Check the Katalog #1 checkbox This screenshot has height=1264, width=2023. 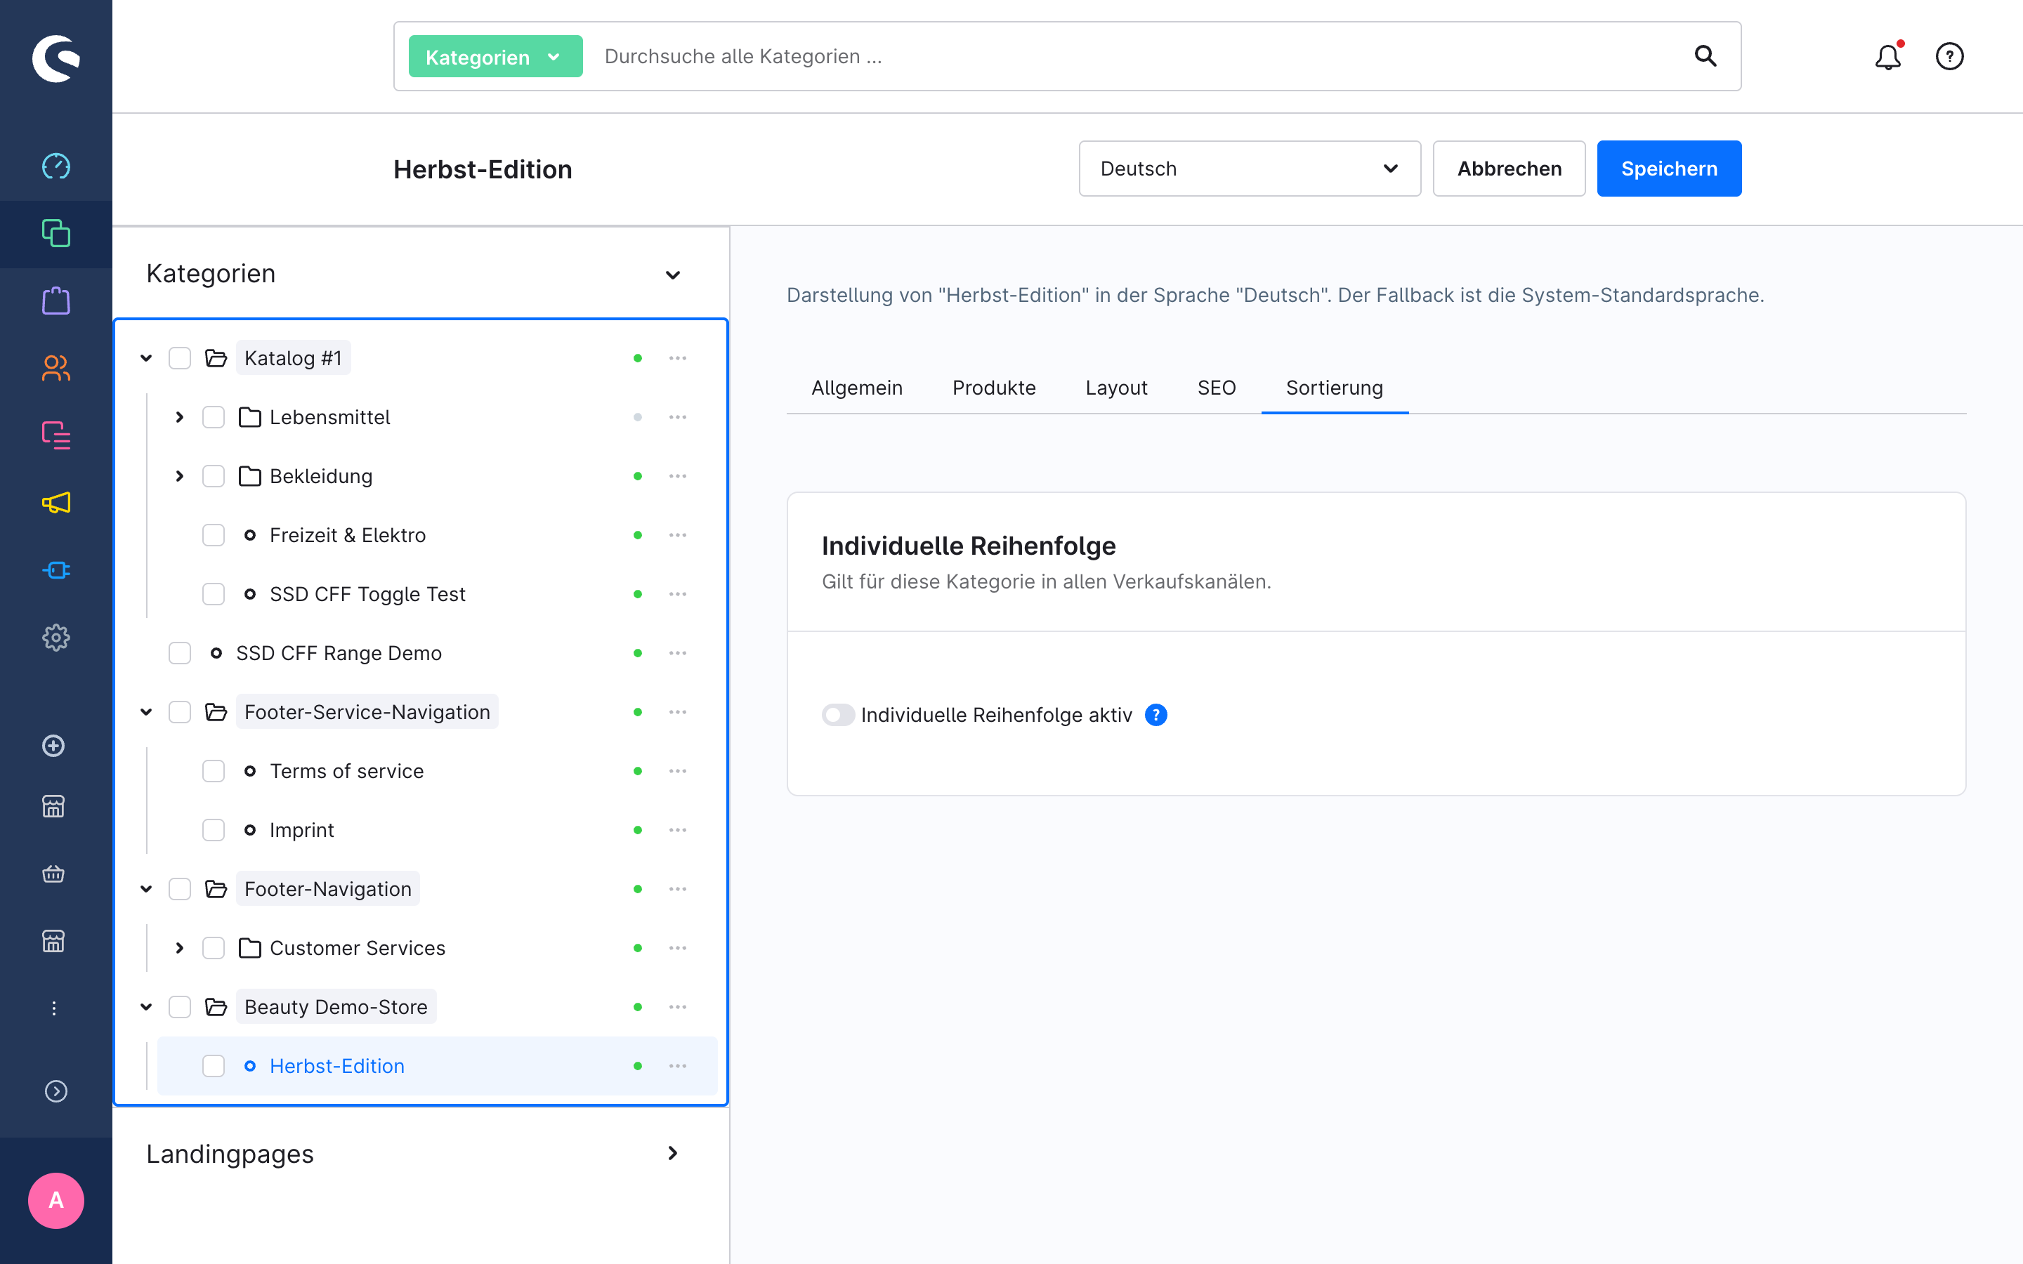tap(180, 358)
